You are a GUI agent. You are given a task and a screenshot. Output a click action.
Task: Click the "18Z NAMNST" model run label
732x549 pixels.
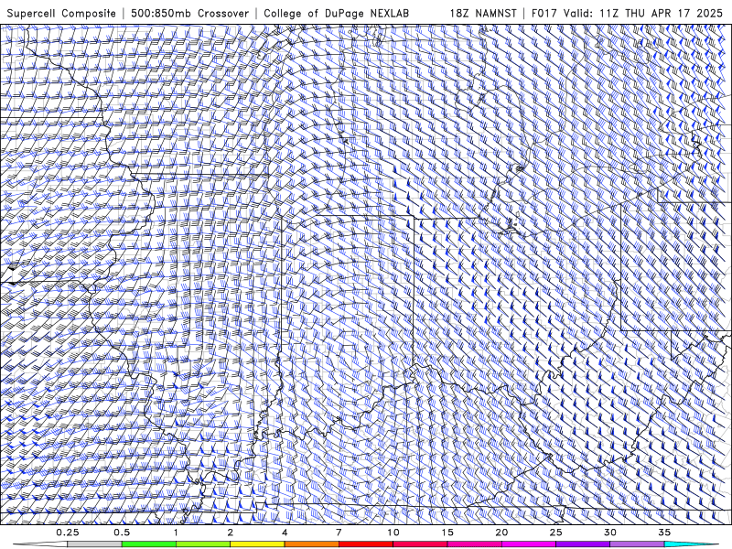(x=483, y=14)
